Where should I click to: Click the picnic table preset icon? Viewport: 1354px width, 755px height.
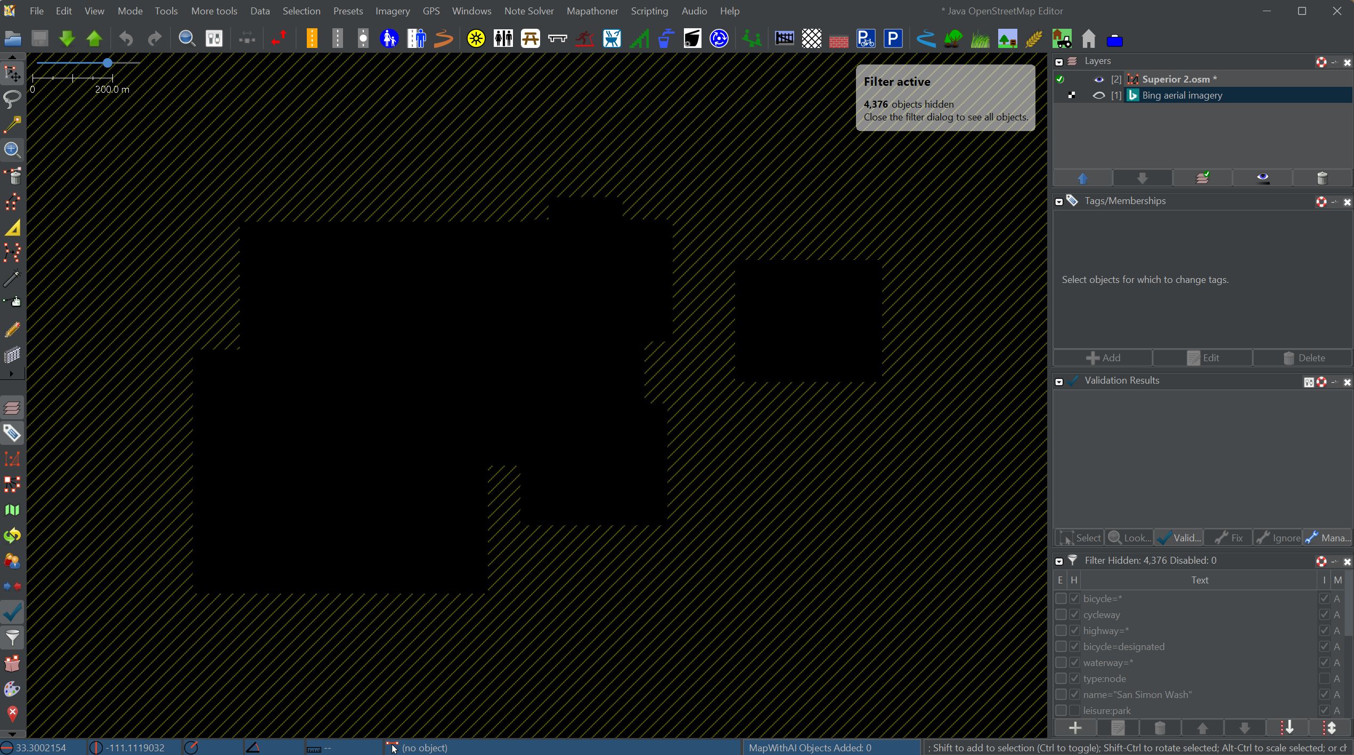click(x=530, y=38)
